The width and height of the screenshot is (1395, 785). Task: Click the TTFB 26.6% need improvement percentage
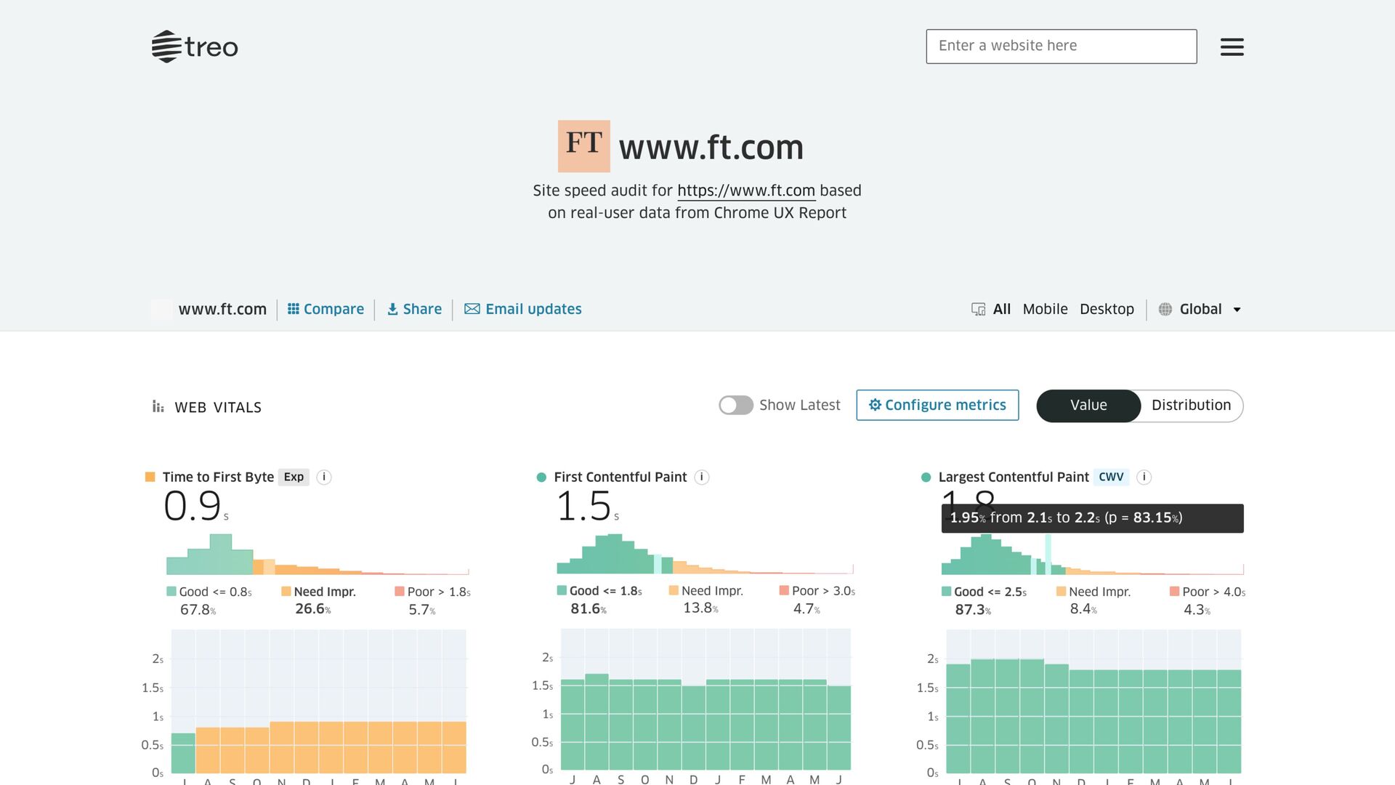pyautogui.click(x=312, y=609)
